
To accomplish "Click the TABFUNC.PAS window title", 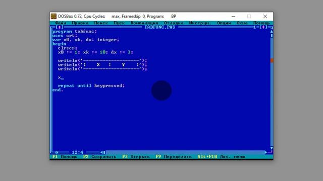I will [x=159, y=27].
